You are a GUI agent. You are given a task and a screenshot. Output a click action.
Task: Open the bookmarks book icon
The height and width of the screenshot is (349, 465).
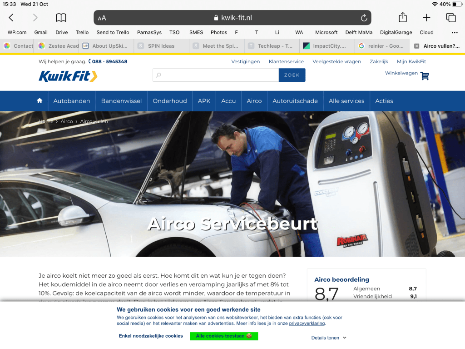click(x=61, y=18)
